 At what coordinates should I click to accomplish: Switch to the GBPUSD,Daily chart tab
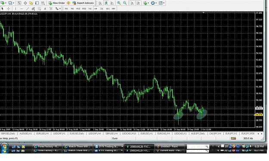8,134
